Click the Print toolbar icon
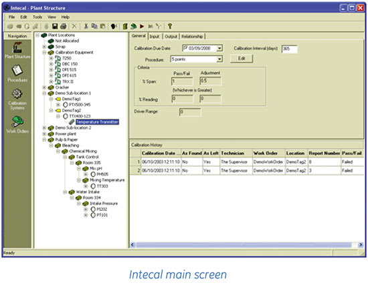The height and width of the screenshot is (285, 368). point(63,26)
